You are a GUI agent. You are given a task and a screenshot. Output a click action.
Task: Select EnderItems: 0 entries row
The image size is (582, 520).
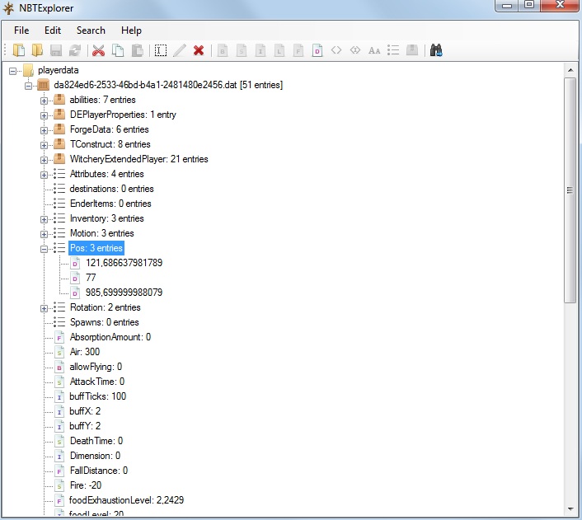click(x=110, y=204)
